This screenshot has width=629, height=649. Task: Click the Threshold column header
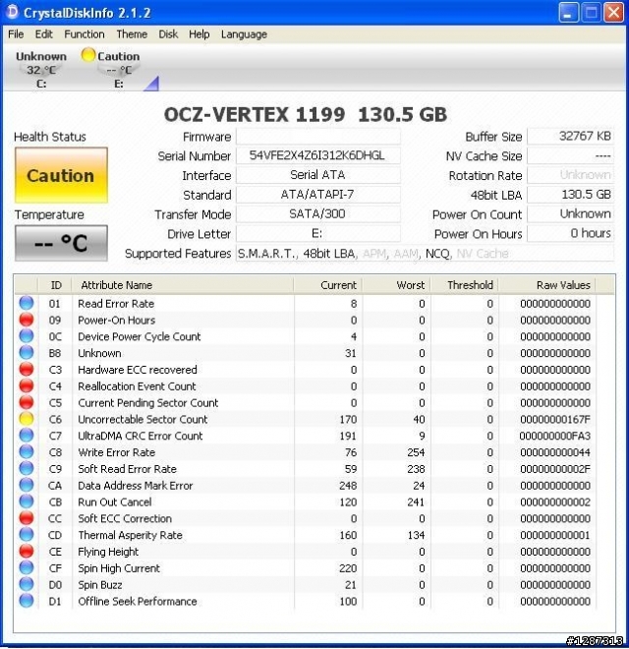tap(464, 285)
